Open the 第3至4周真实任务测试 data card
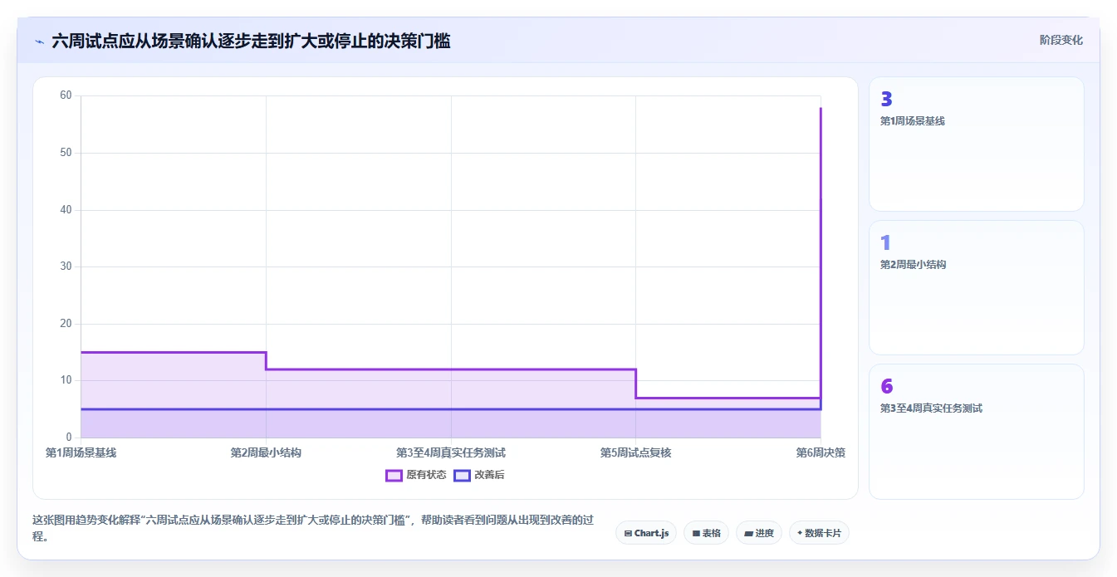Image resolution: width=1117 pixels, height=577 pixels. (976, 432)
